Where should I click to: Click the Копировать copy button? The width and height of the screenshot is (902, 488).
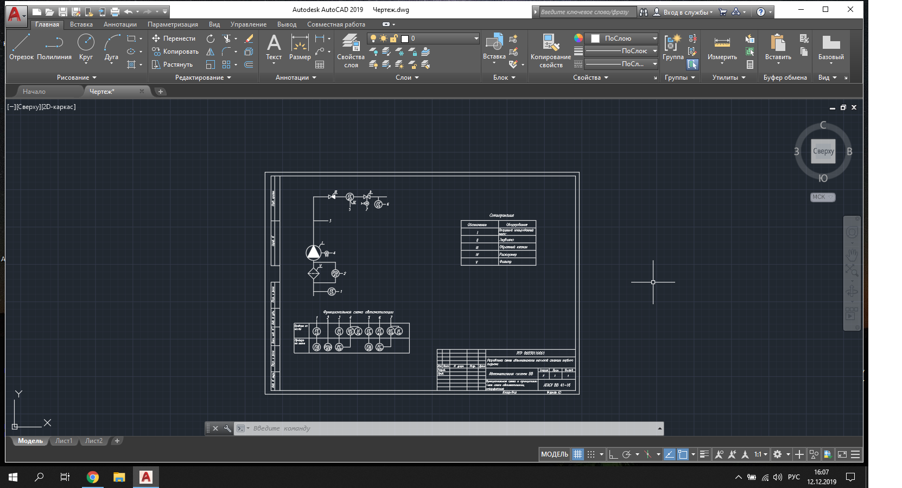(x=175, y=52)
